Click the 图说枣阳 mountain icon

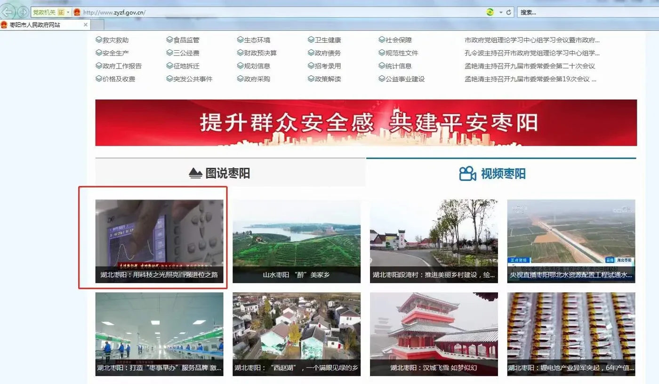(195, 173)
